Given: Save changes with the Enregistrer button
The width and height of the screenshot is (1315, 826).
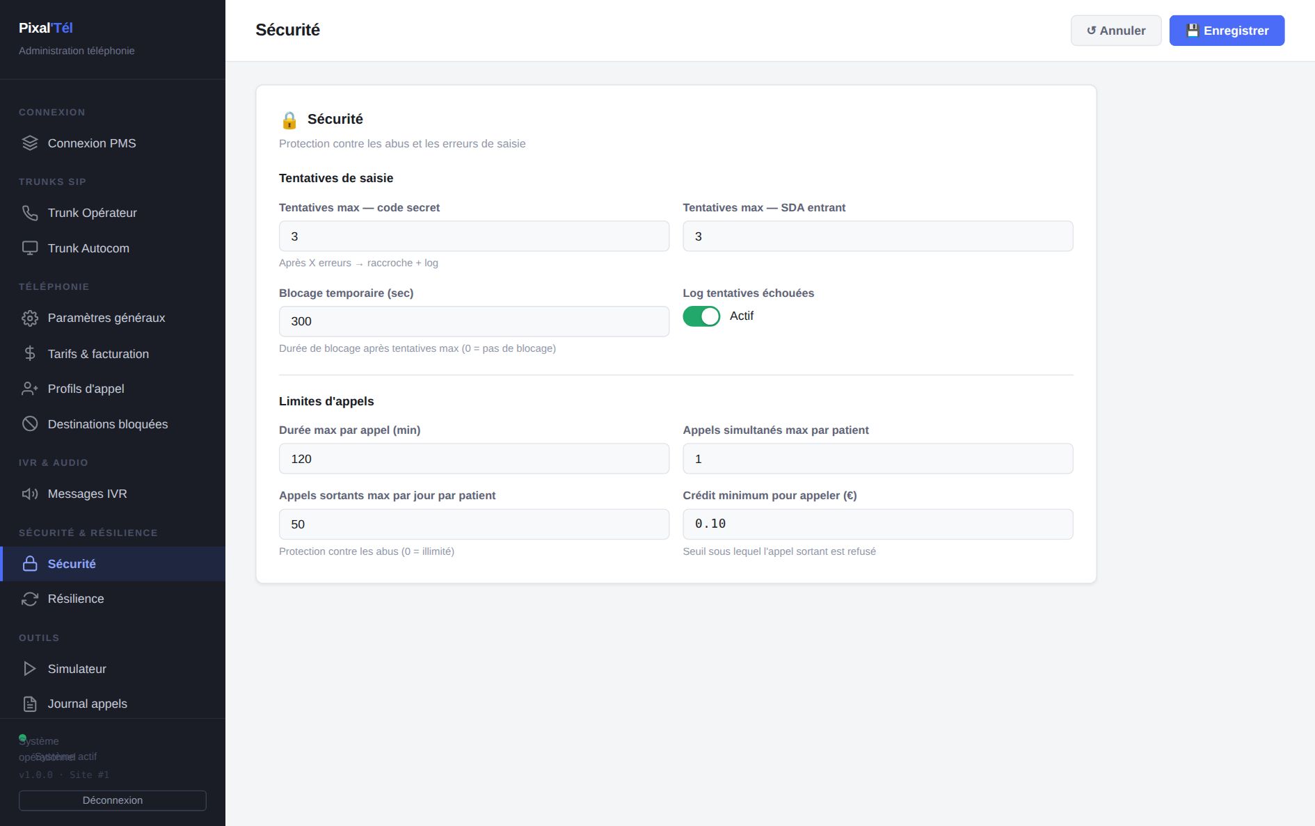Looking at the screenshot, I should (x=1227, y=31).
